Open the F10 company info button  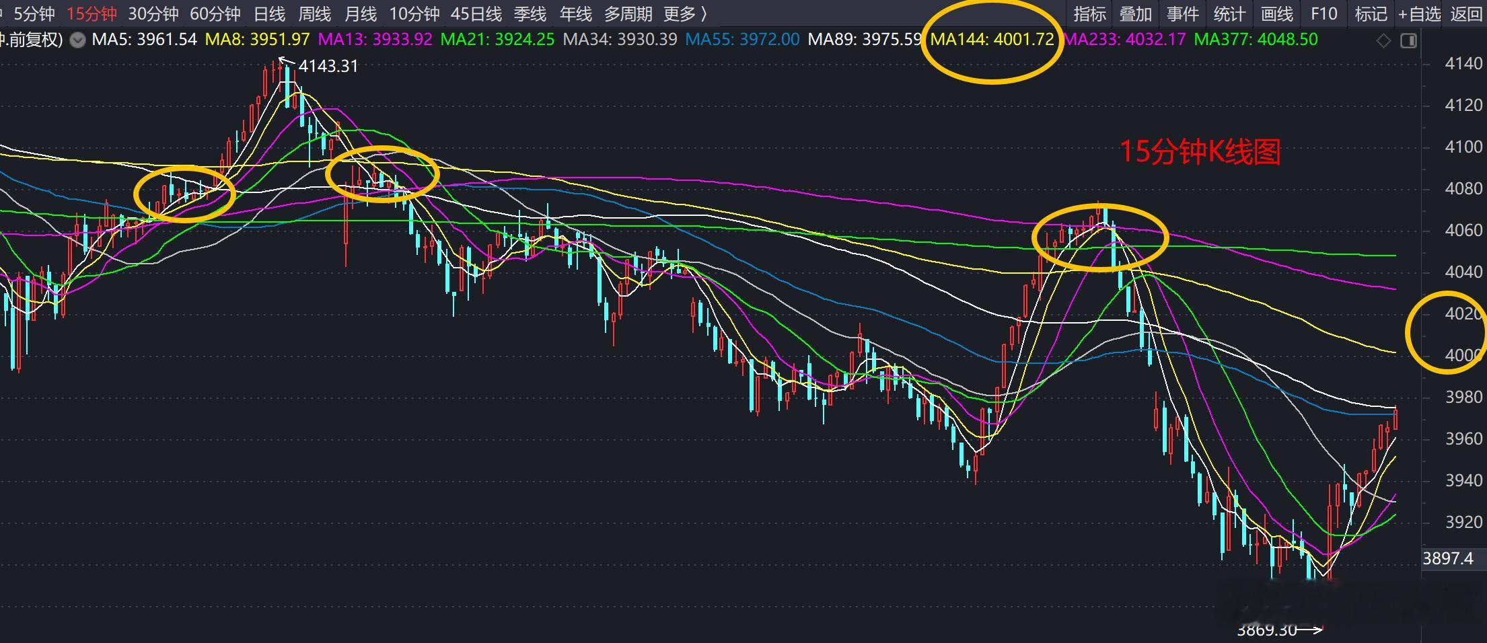(1324, 13)
